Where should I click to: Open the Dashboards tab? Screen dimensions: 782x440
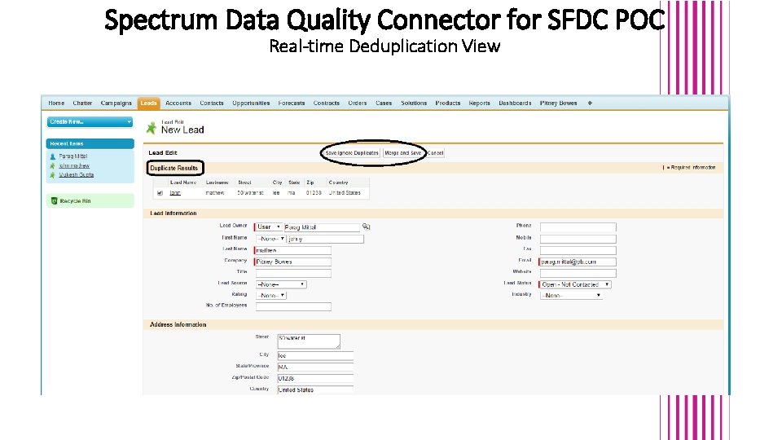(515, 103)
